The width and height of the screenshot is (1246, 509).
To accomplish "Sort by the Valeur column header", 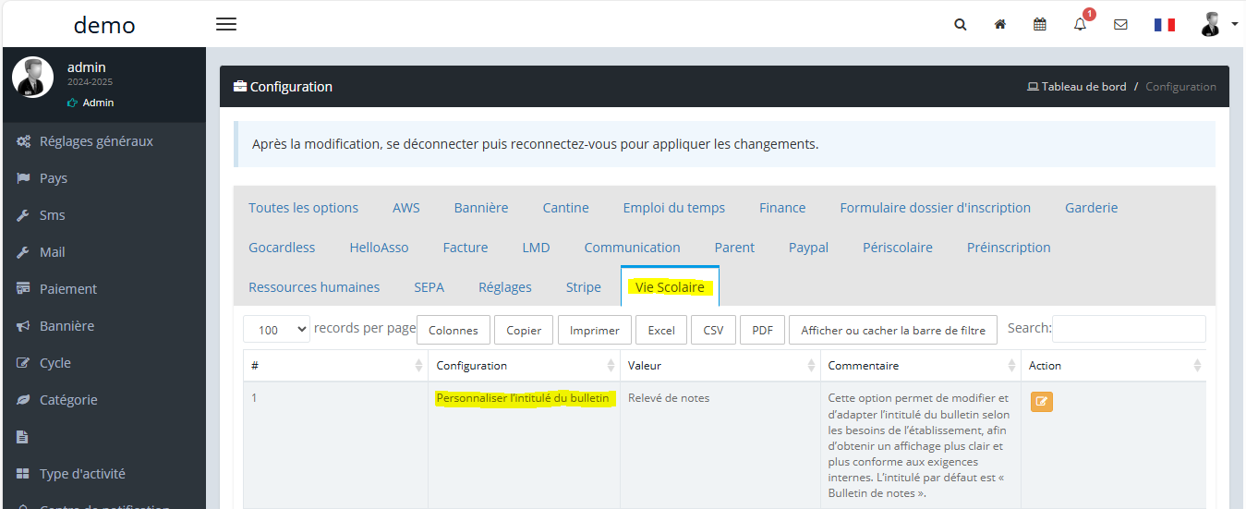I will 720,366.
